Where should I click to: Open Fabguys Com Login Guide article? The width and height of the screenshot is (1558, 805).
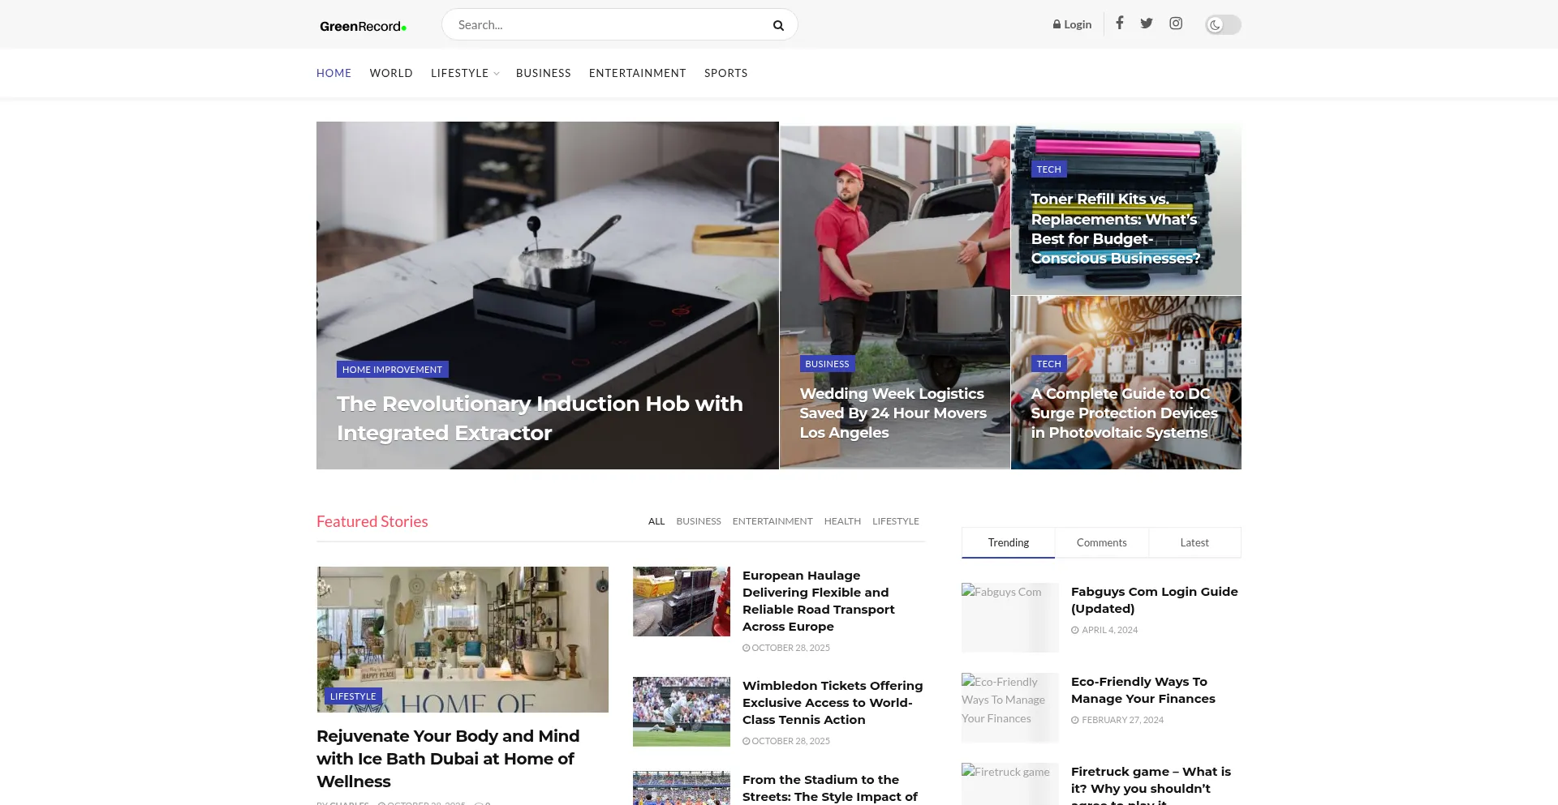coord(1154,600)
